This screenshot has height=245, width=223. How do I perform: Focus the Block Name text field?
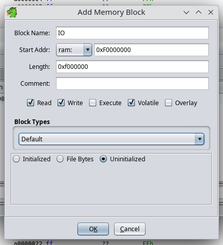click(x=132, y=33)
